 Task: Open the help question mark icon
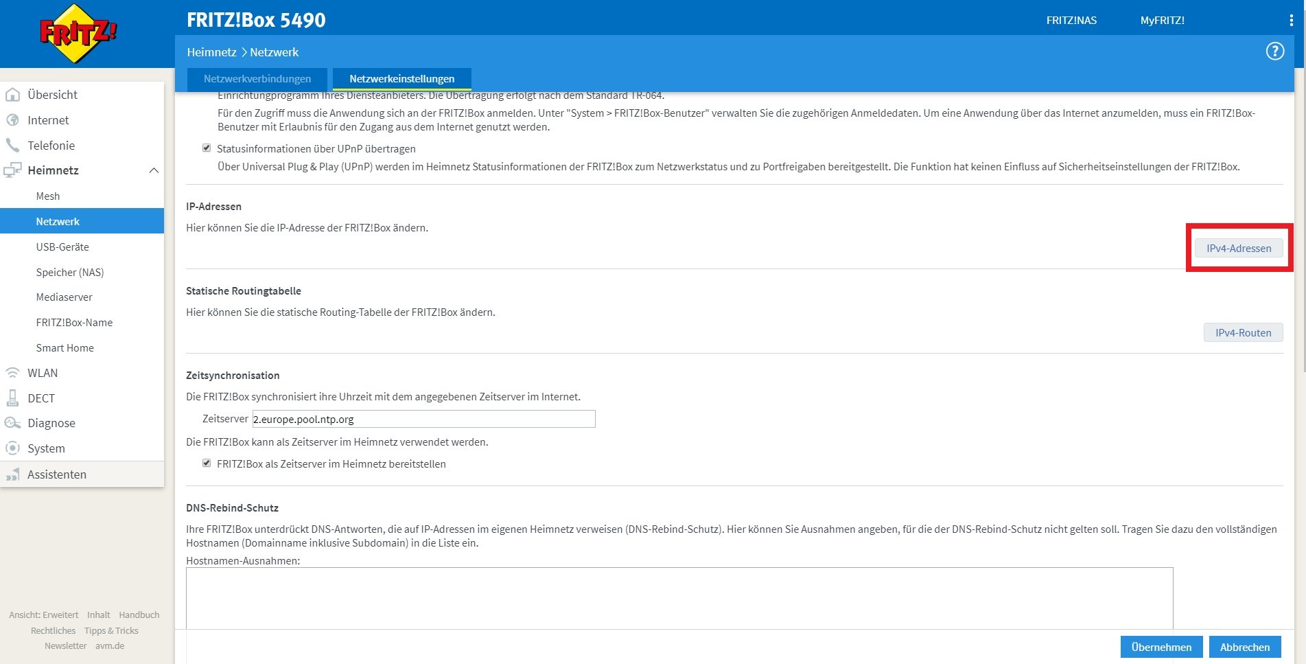tap(1274, 51)
